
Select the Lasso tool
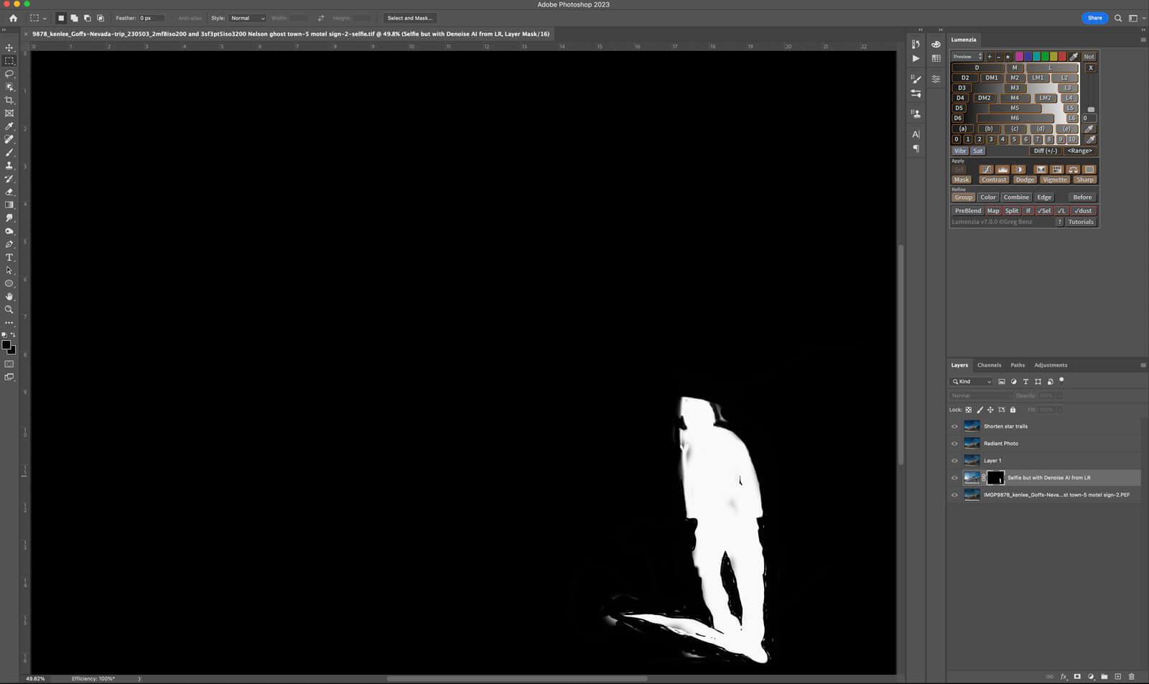9,74
